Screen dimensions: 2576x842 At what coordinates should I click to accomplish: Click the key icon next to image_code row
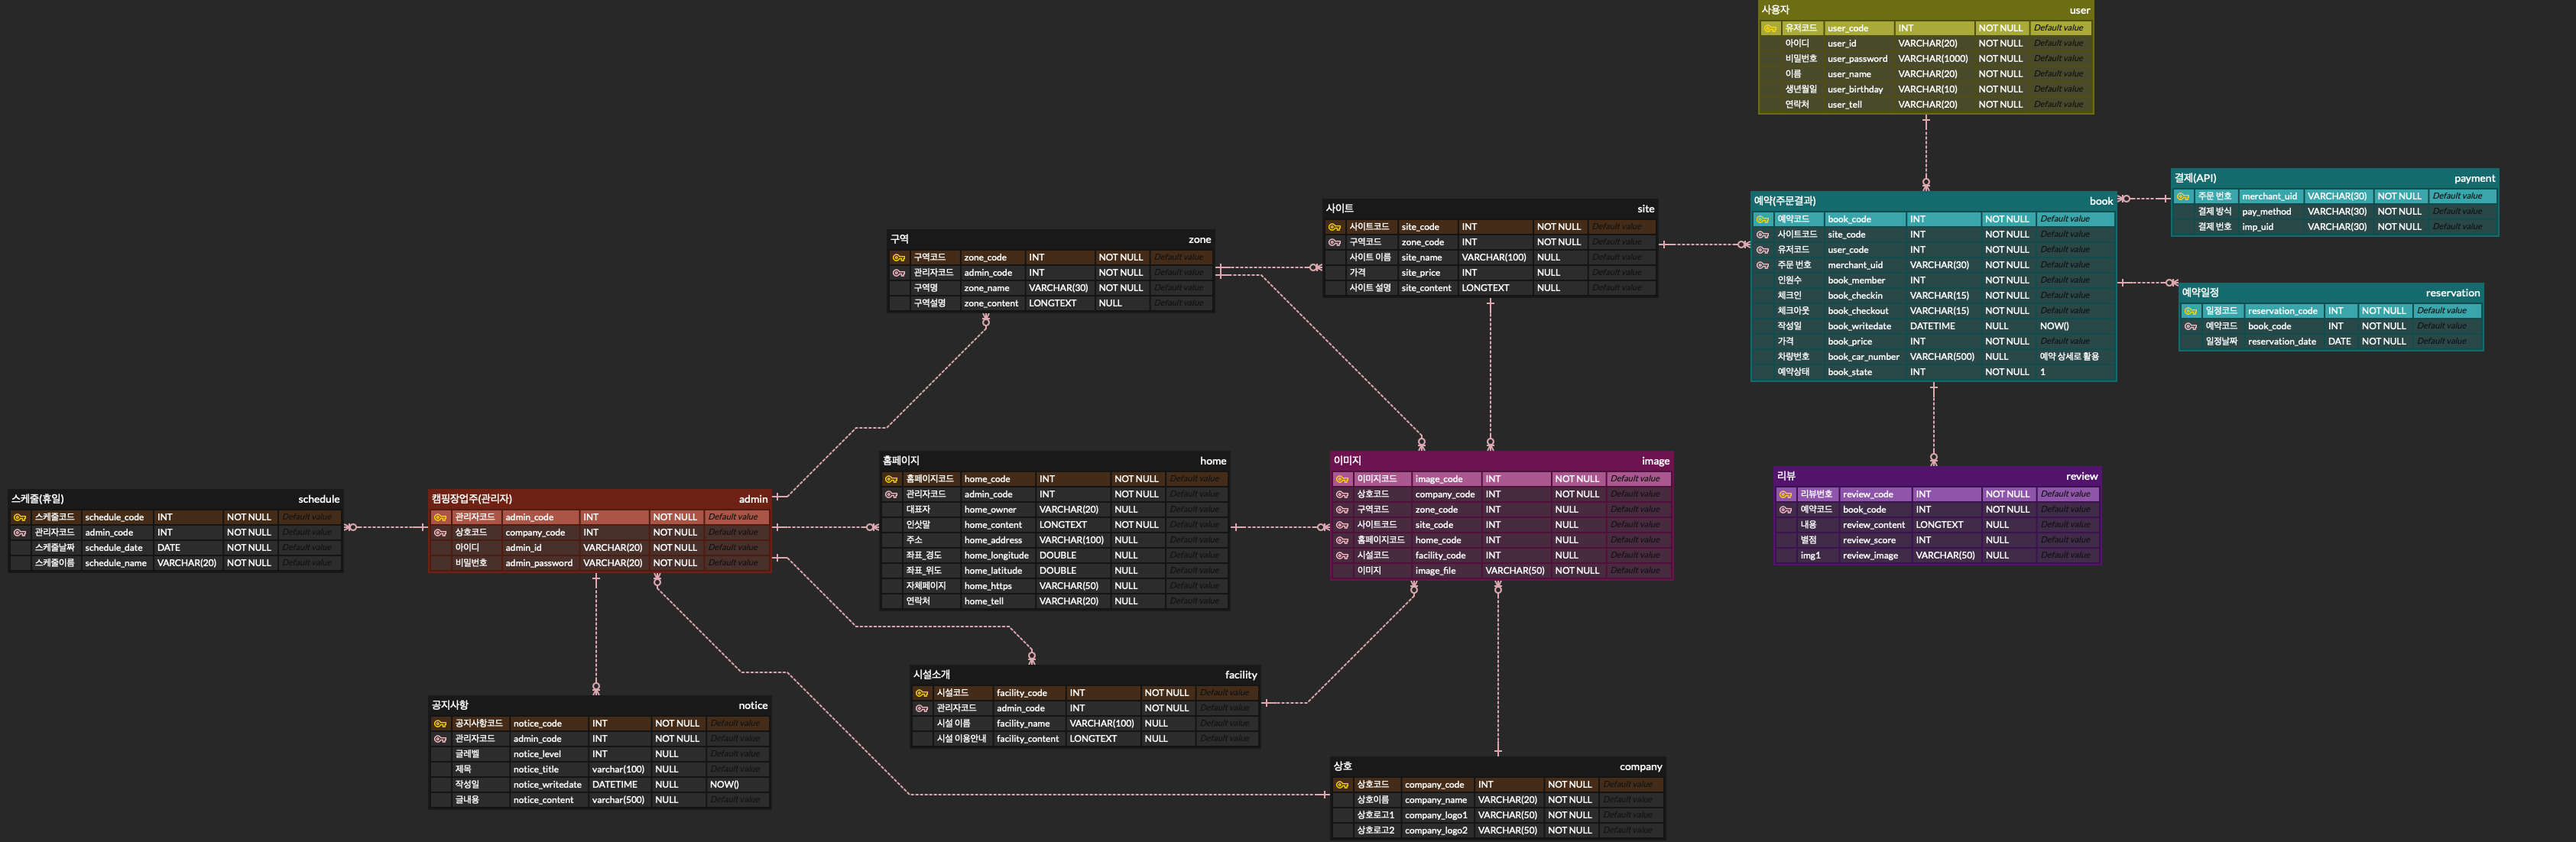click(1342, 479)
